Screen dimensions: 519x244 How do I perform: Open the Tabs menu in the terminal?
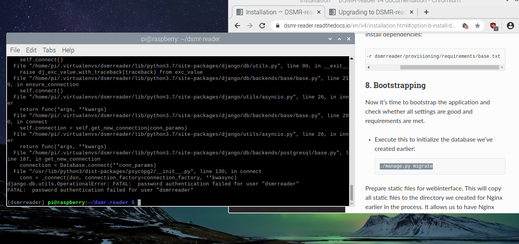49,50
